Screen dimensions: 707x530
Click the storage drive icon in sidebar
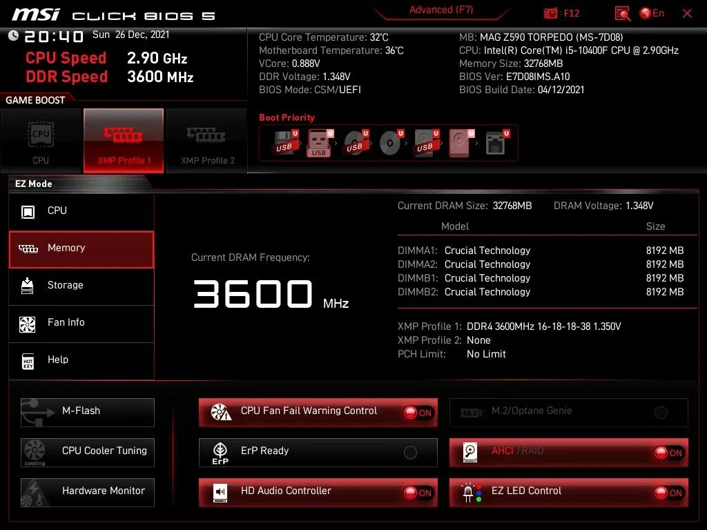tap(28, 286)
